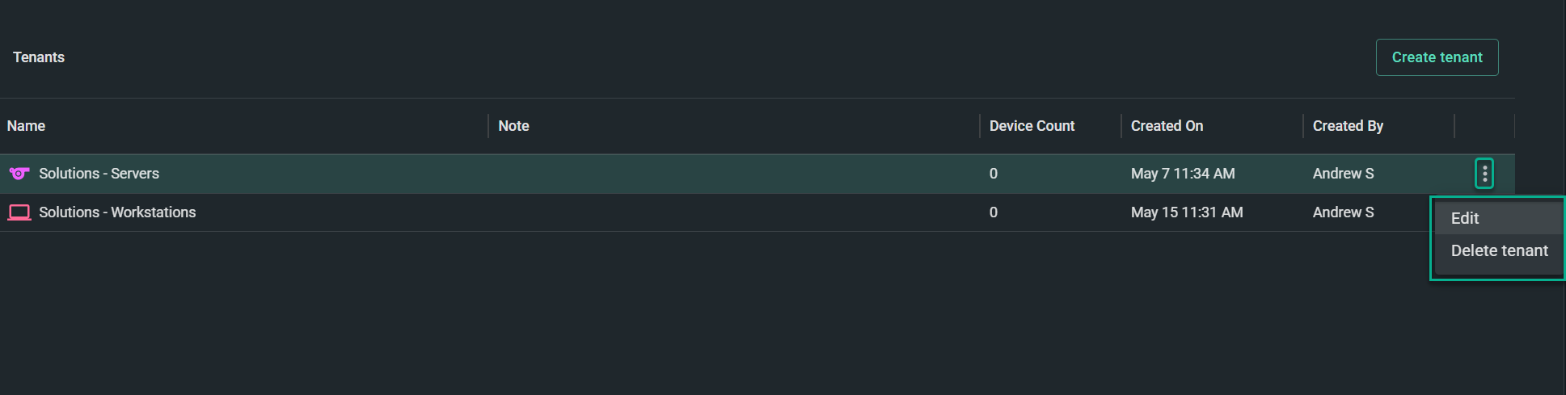Click Andrew S in the Workstations row
Screen dimensions: 1566x395
click(x=1343, y=212)
